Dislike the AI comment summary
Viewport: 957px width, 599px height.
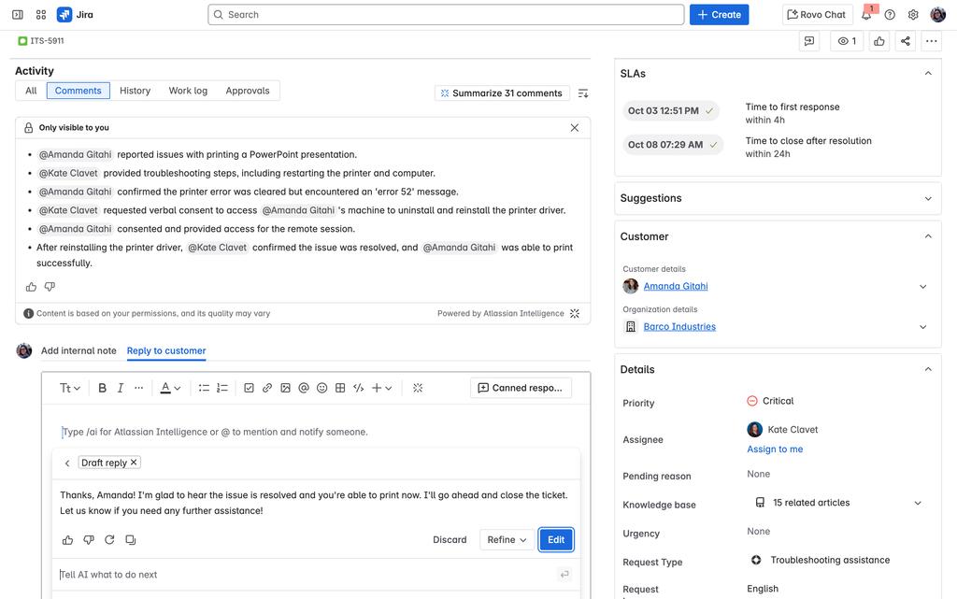(x=50, y=287)
